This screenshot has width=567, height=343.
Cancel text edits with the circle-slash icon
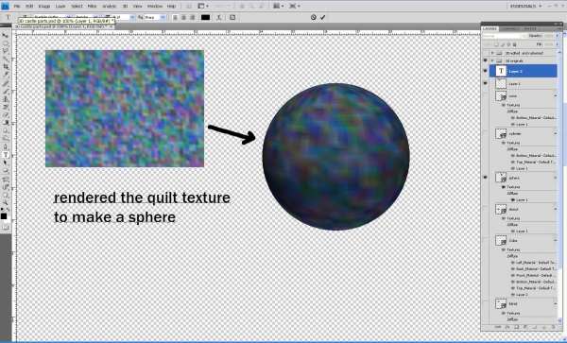pyautogui.click(x=314, y=17)
